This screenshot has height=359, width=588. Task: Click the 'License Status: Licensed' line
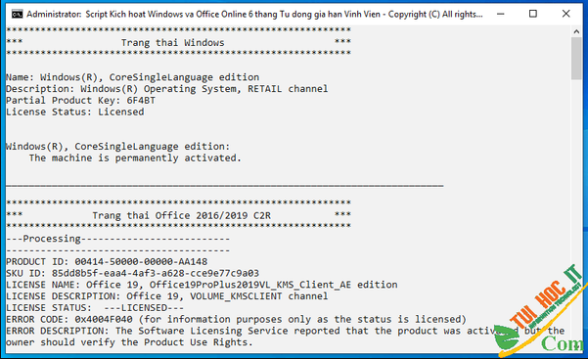pyautogui.click(x=75, y=112)
